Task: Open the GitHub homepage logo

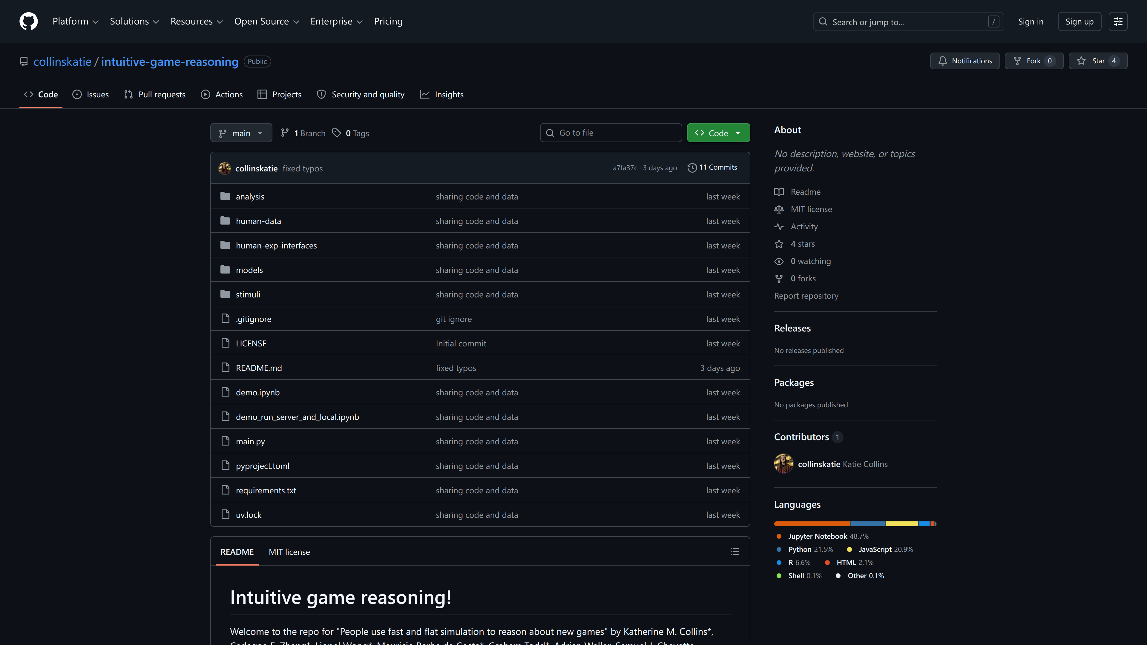Action: pos(28,21)
